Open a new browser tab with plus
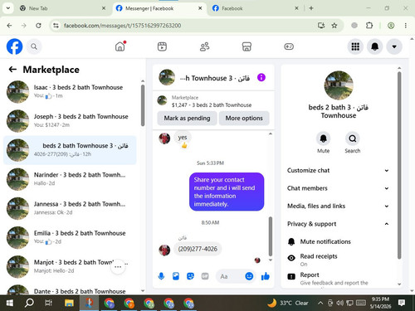This screenshot has height=311, width=415. [x=311, y=8]
